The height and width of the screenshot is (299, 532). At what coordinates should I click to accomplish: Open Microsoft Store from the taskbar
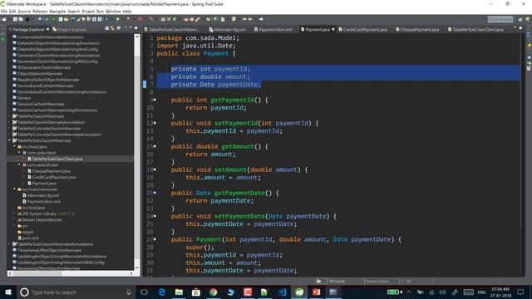pos(196,292)
